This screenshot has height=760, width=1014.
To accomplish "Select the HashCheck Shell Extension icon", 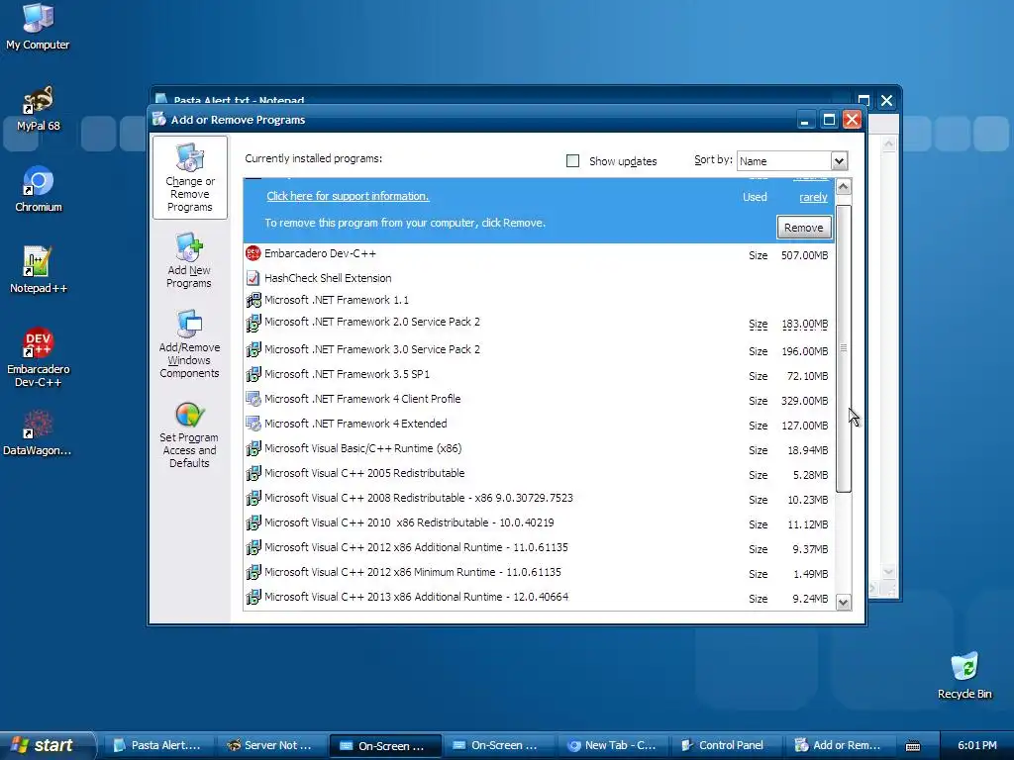I will point(253,278).
